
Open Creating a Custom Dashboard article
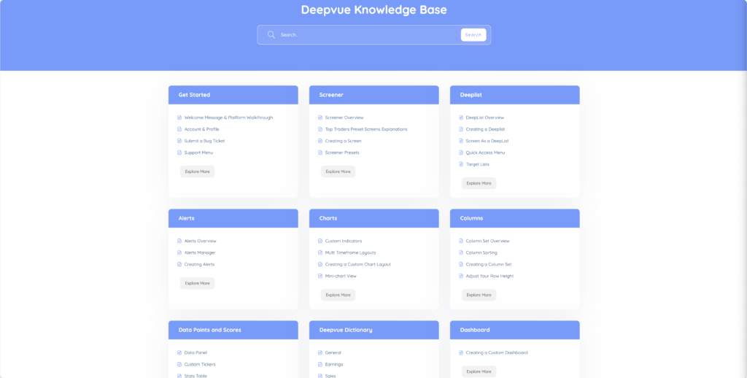(496, 352)
